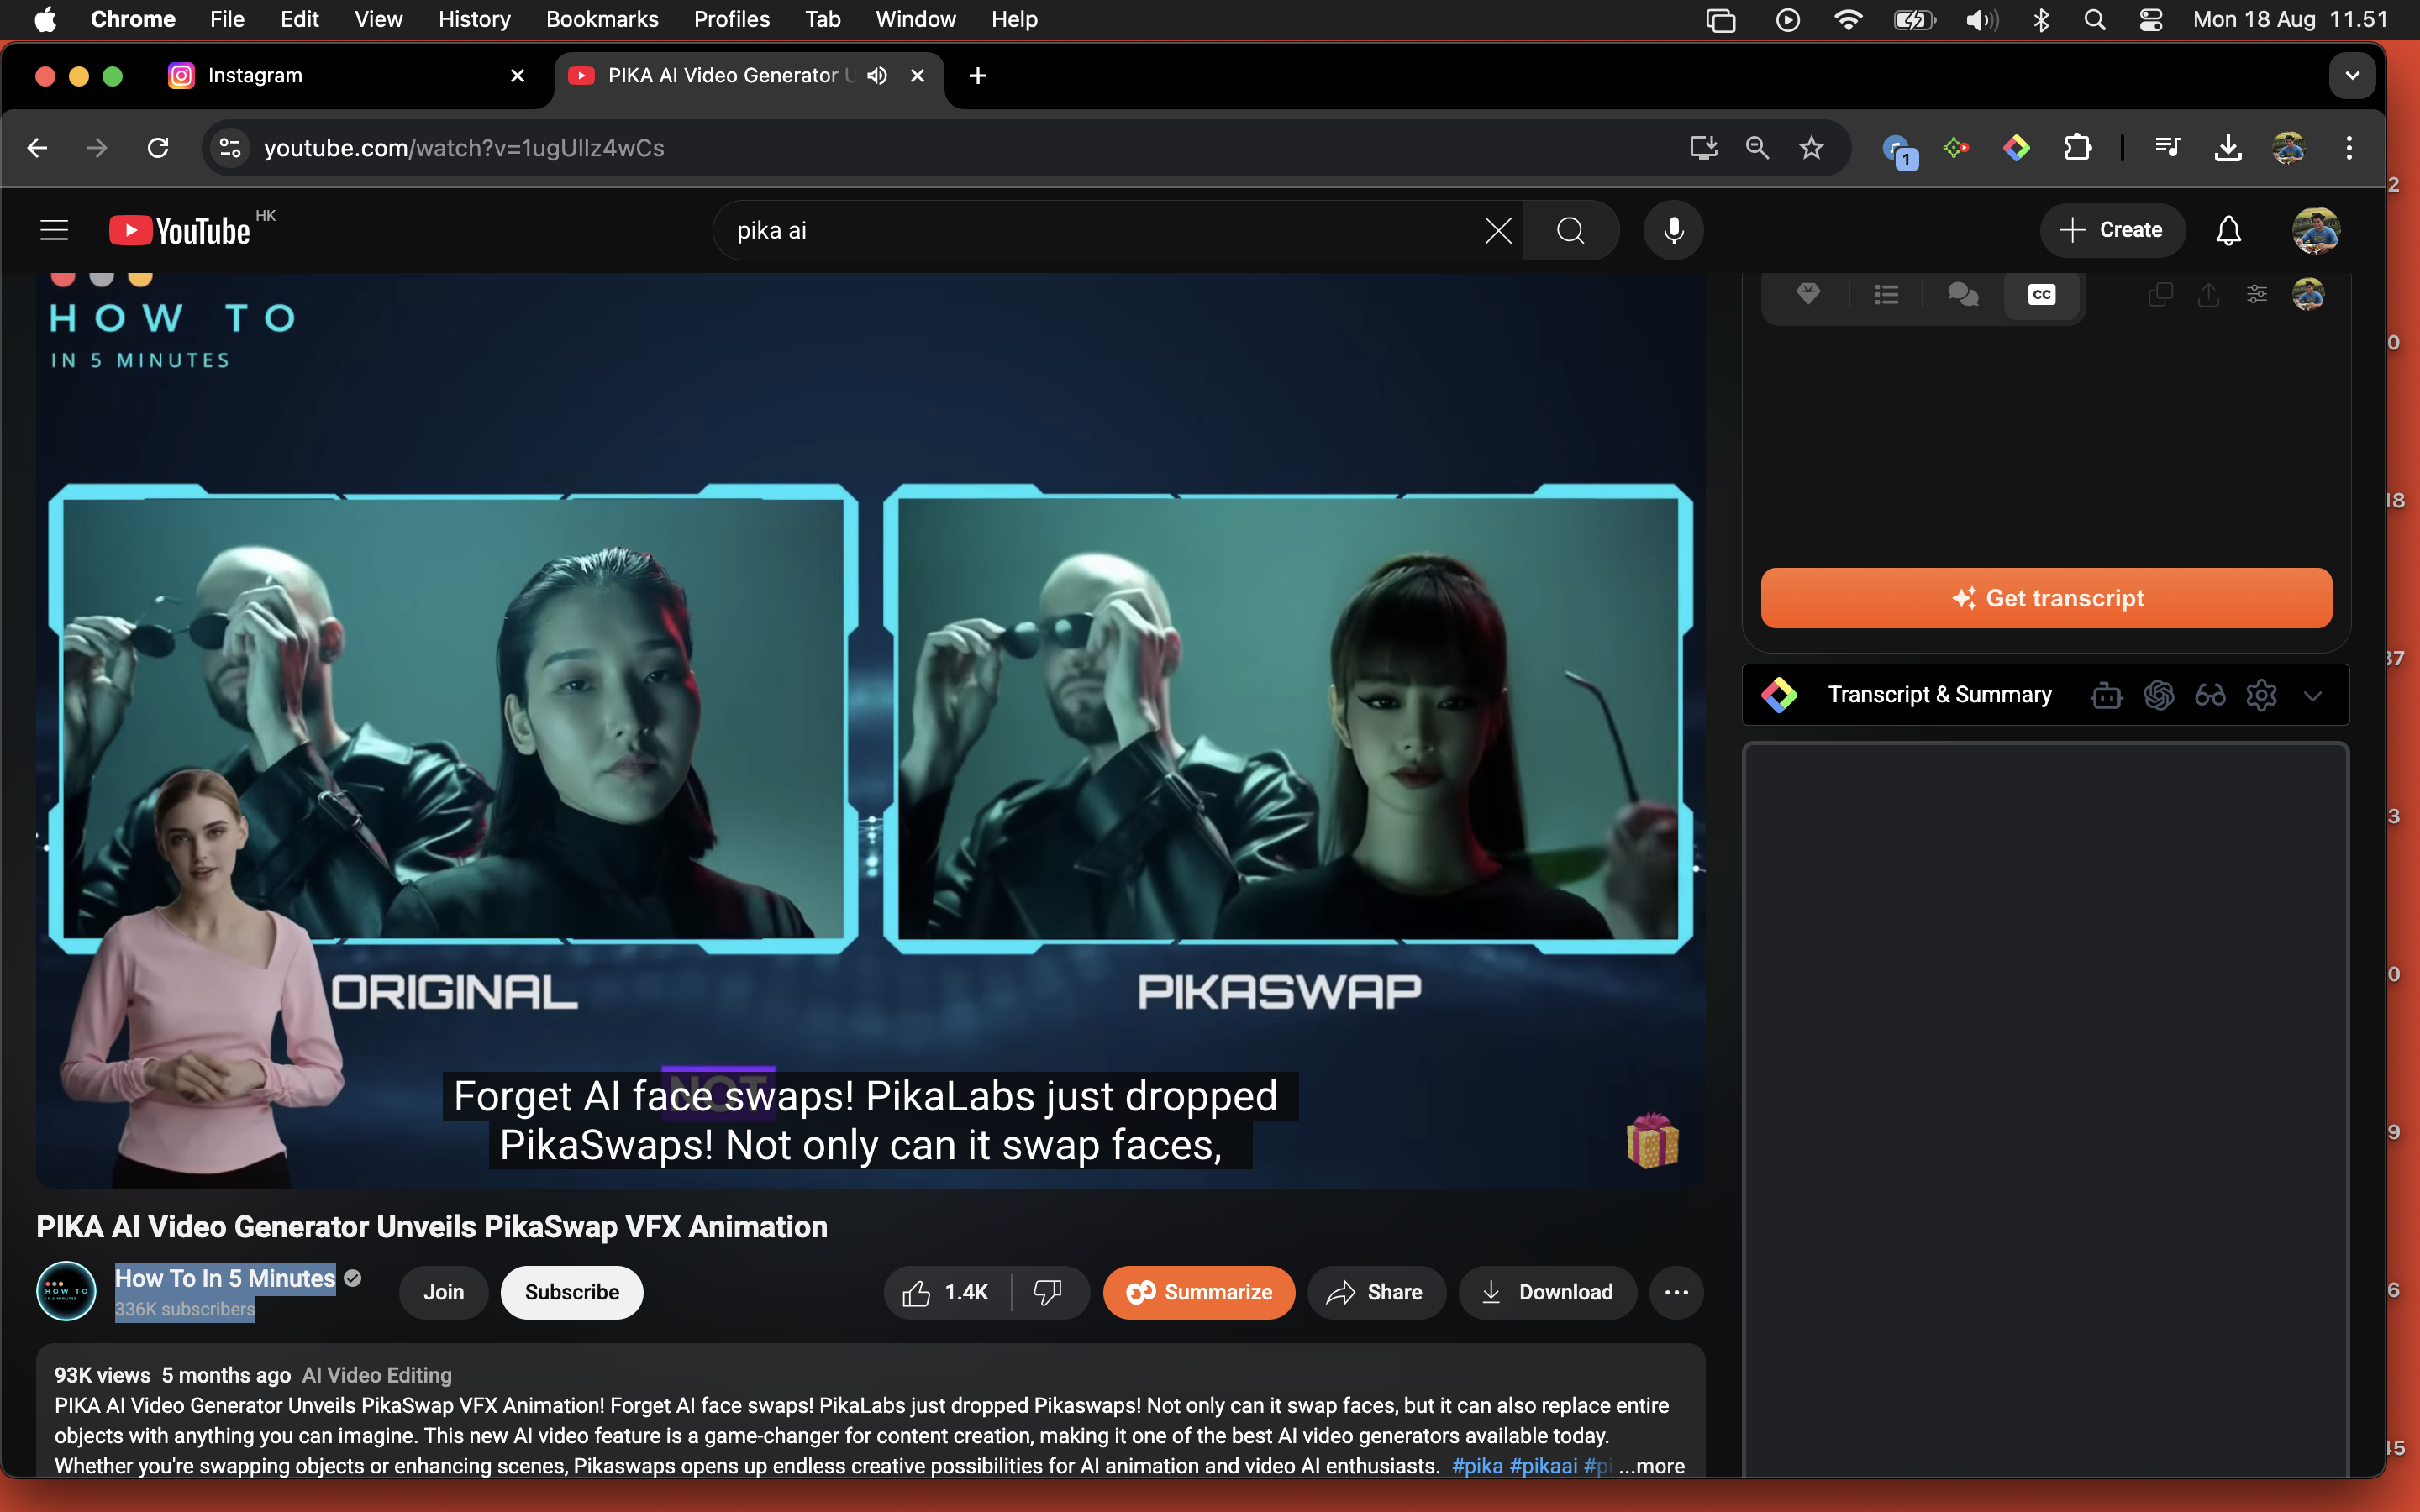Open the panel adjustment sliders icon
The image size is (2420, 1512).
[x=2257, y=294]
